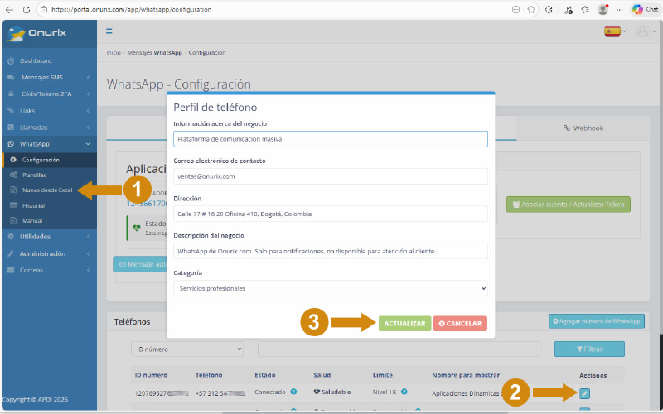Click the info icon next to Conectado
Viewport: 663px width, 414px height.
[x=293, y=392]
